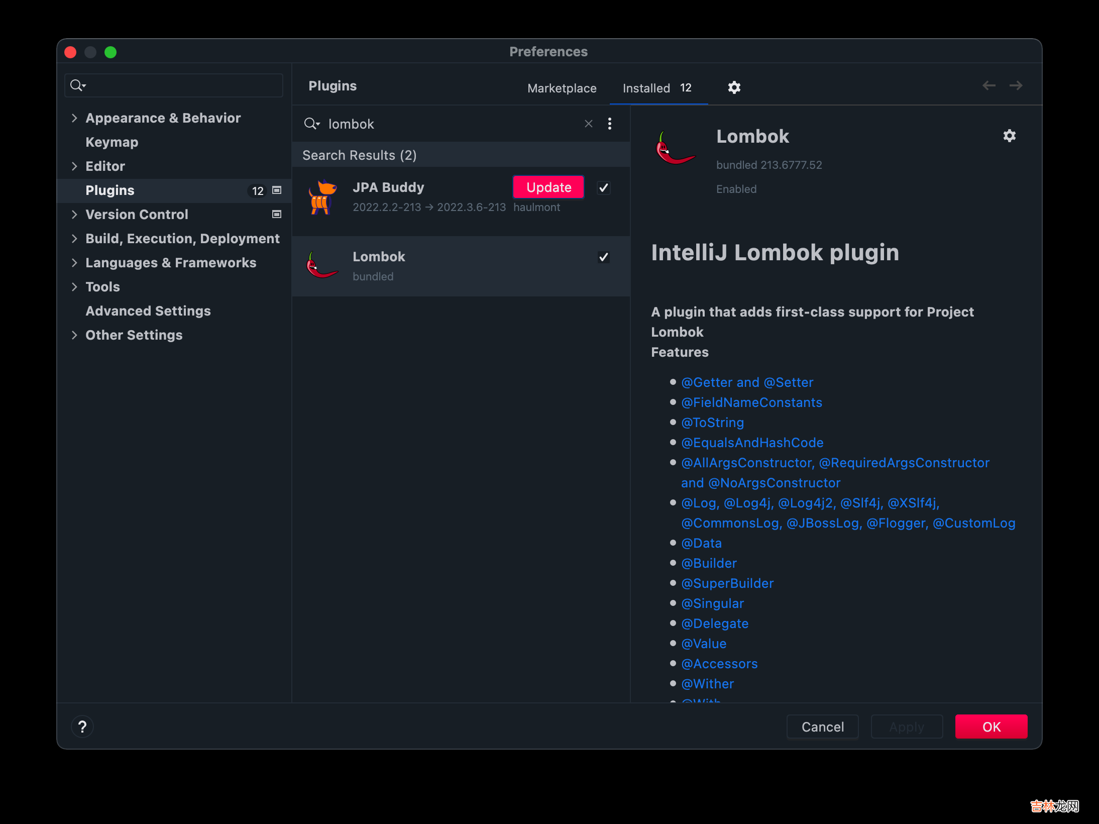The image size is (1099, 824).
Task: Disable the Lombok plugin checkbox
Action: pos(603,257)
